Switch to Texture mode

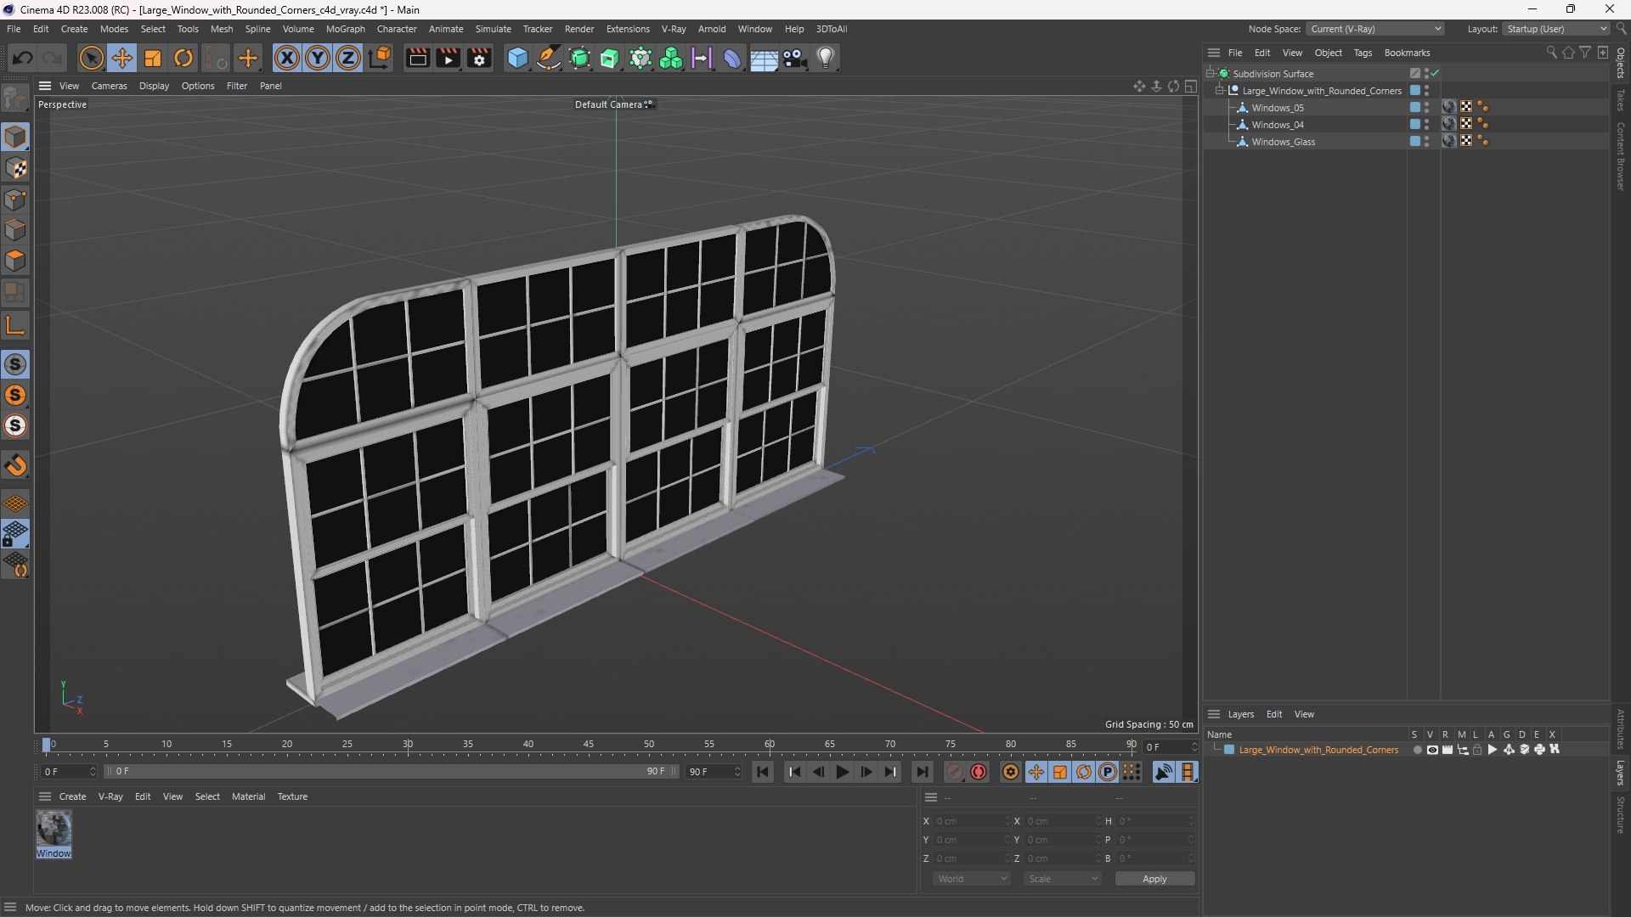[15, 168]
